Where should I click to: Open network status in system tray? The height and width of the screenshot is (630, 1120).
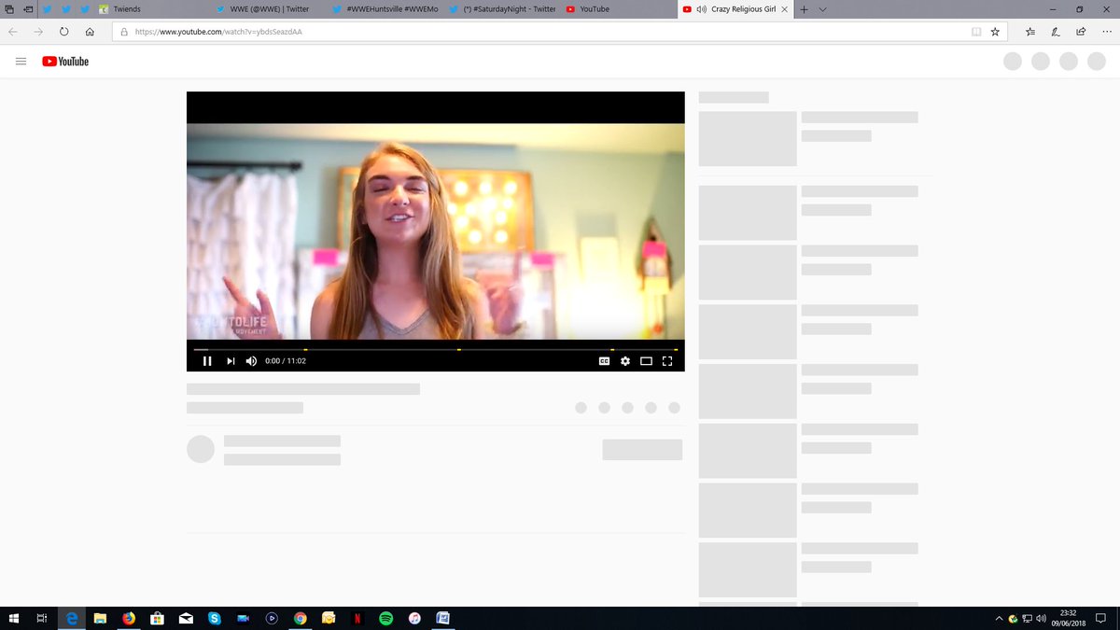click(x=1027, y=618)
